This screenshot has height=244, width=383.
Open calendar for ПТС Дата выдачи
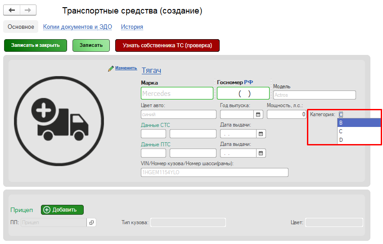point(261,153)
